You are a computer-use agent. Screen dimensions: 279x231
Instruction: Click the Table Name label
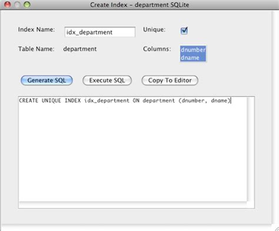coord(36,49)
